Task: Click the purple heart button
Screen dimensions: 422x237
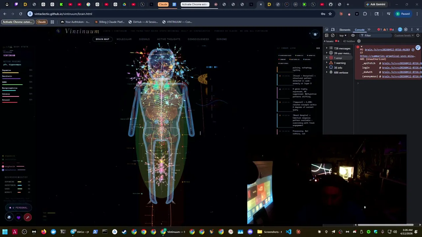Action: pos(18,217)
